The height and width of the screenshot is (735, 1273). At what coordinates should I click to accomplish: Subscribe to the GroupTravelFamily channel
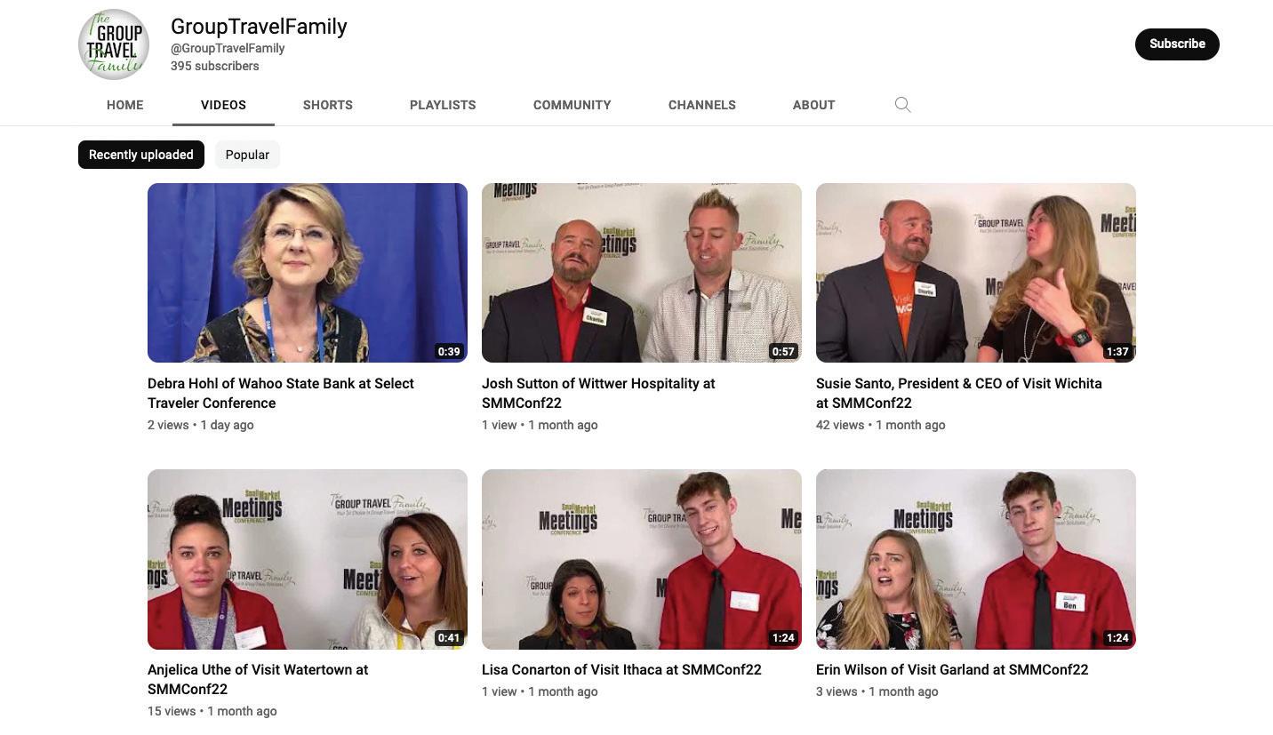[1177, 44]
